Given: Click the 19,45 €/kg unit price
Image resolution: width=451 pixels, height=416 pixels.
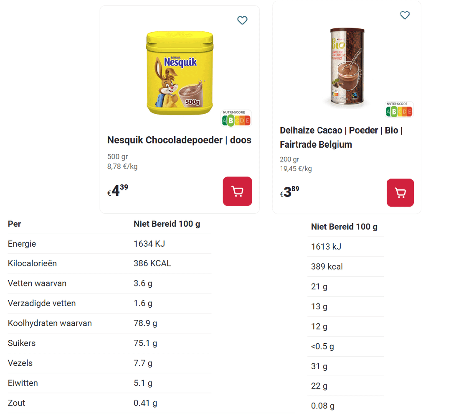Looking at the screenshot, I should [x=296, y=168].
